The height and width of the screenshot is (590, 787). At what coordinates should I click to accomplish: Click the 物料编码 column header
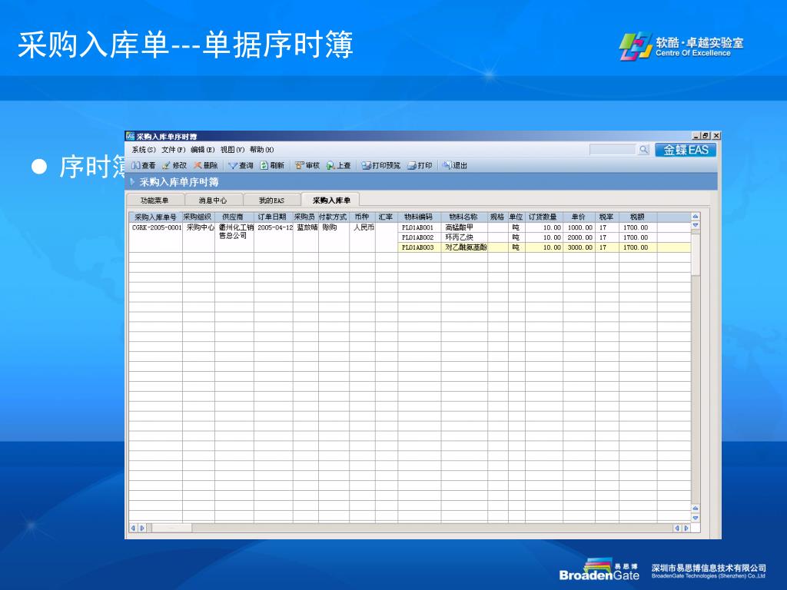coord(419,217)
